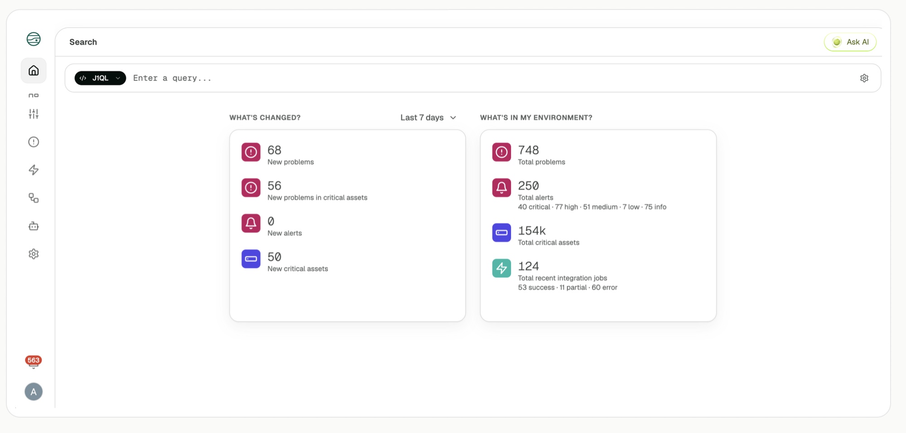This screenshot has height=433, width=906.
Task: Open the Last 7 days time range dropdown
Action: click(428, 118)
